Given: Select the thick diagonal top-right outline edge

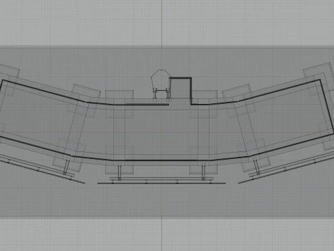Looking at the screenshot, I should tap(280, 91).
